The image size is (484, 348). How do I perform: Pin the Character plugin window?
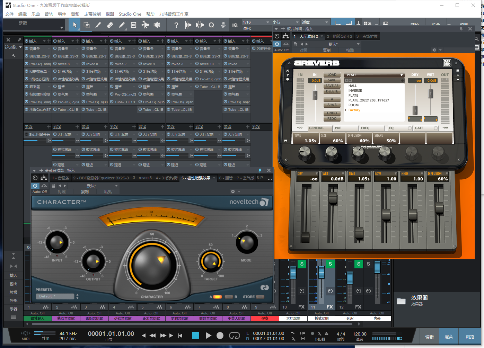[x=259, y=170]
